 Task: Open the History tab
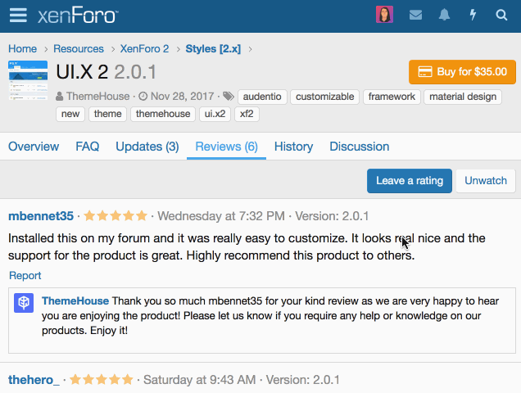(x=293, y=147)
